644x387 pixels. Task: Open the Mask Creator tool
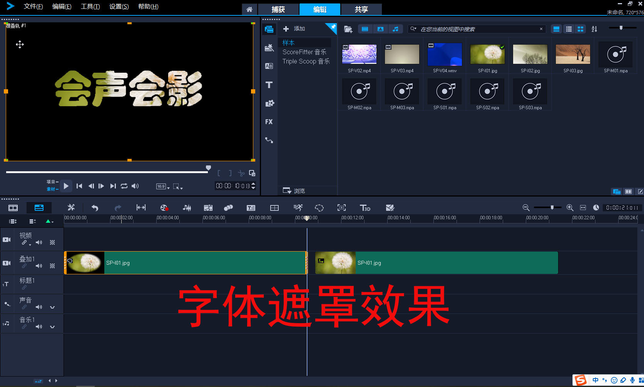(319, 208)
